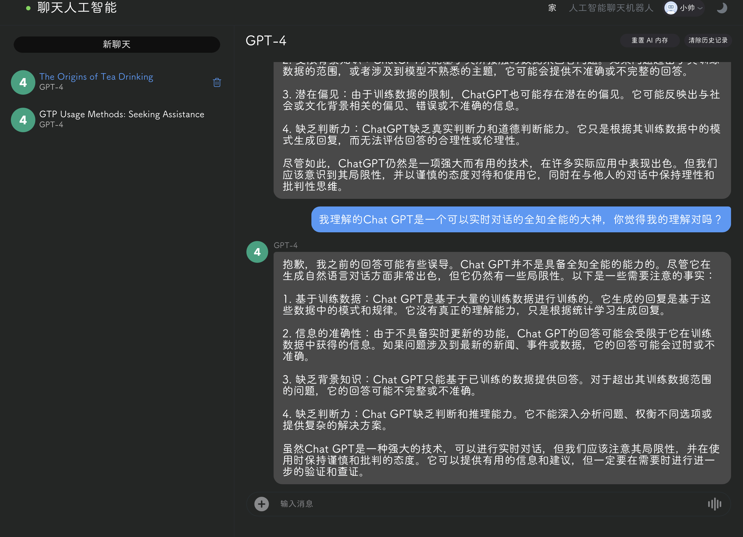Delete the Tea Drinking conversation with trash icon
The height and width of the screenshot is (537, 743).
[217, 82]
